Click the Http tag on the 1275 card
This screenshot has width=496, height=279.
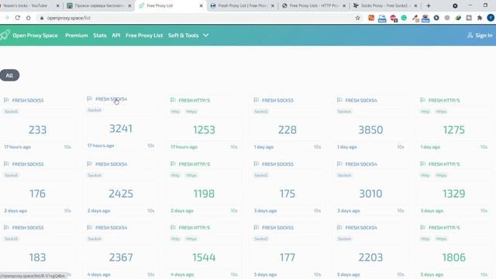(425, 112)
